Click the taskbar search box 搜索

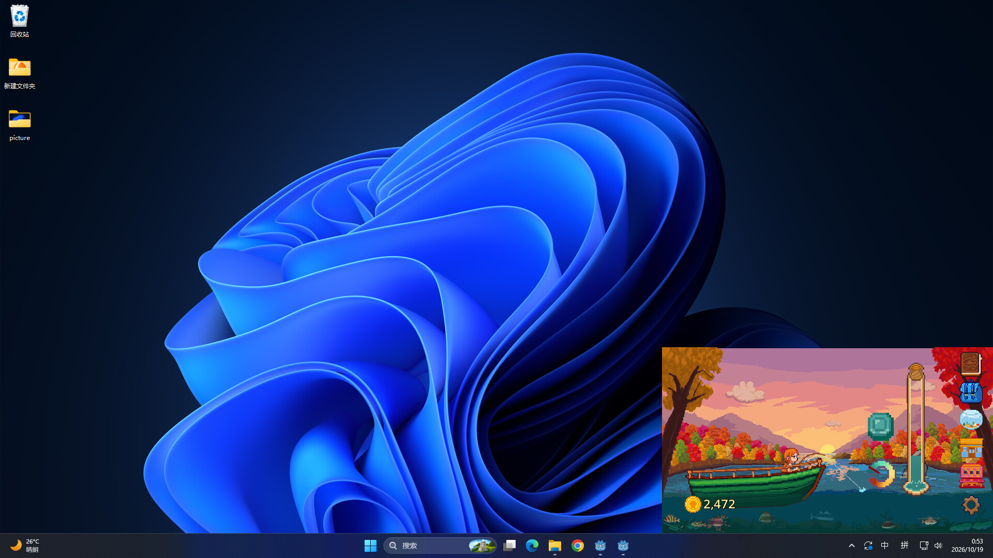(x=440, y=546)
